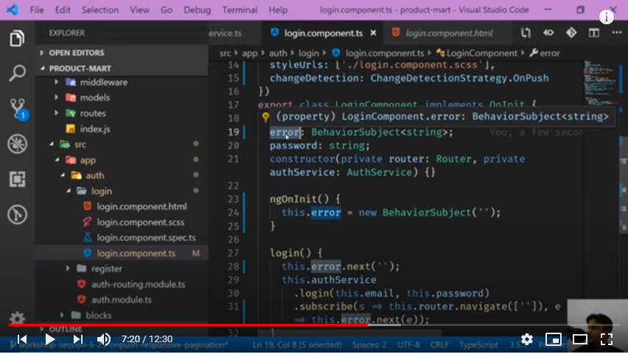Open the Terminal menu
This screenshot has width=628, height=354.
(240, 10)
